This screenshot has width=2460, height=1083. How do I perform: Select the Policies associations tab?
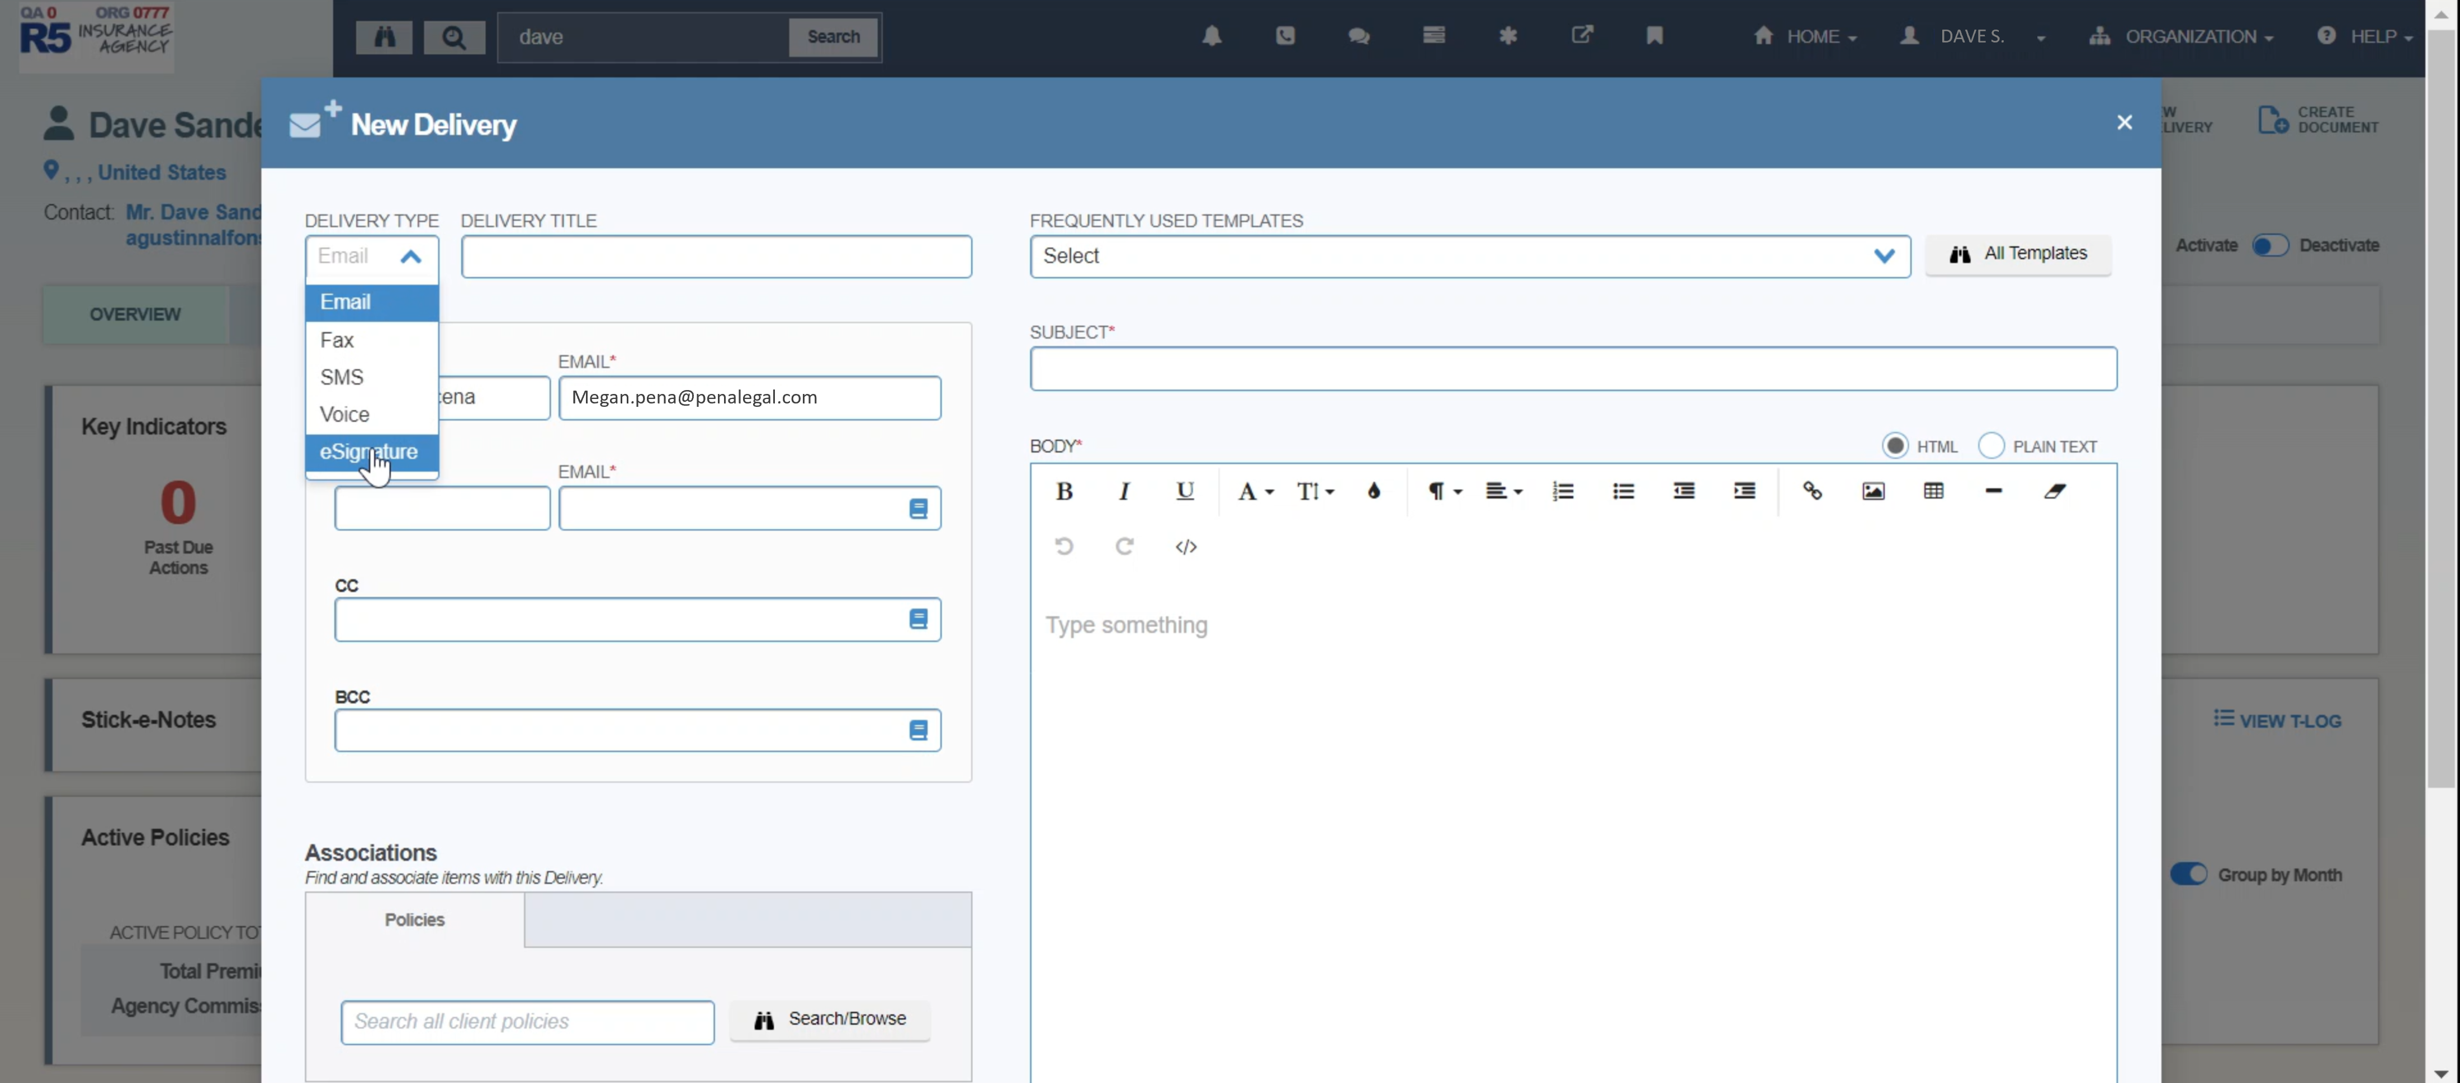tap(414, 919)
